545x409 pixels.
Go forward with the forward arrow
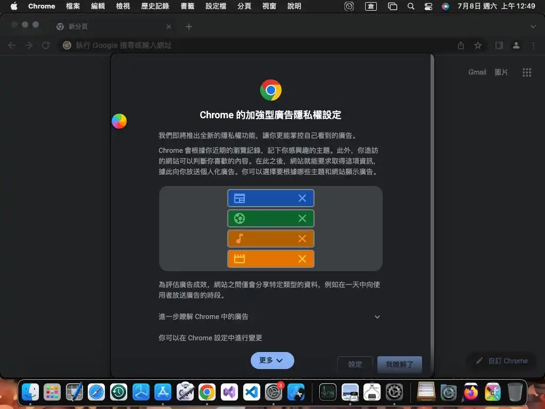coord(29,46)
